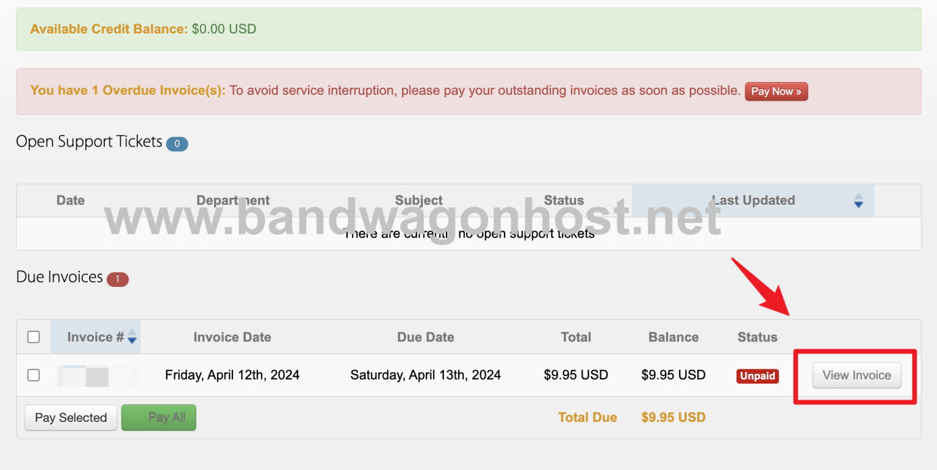Sort invoices by the Total column header

pos(576,337)
